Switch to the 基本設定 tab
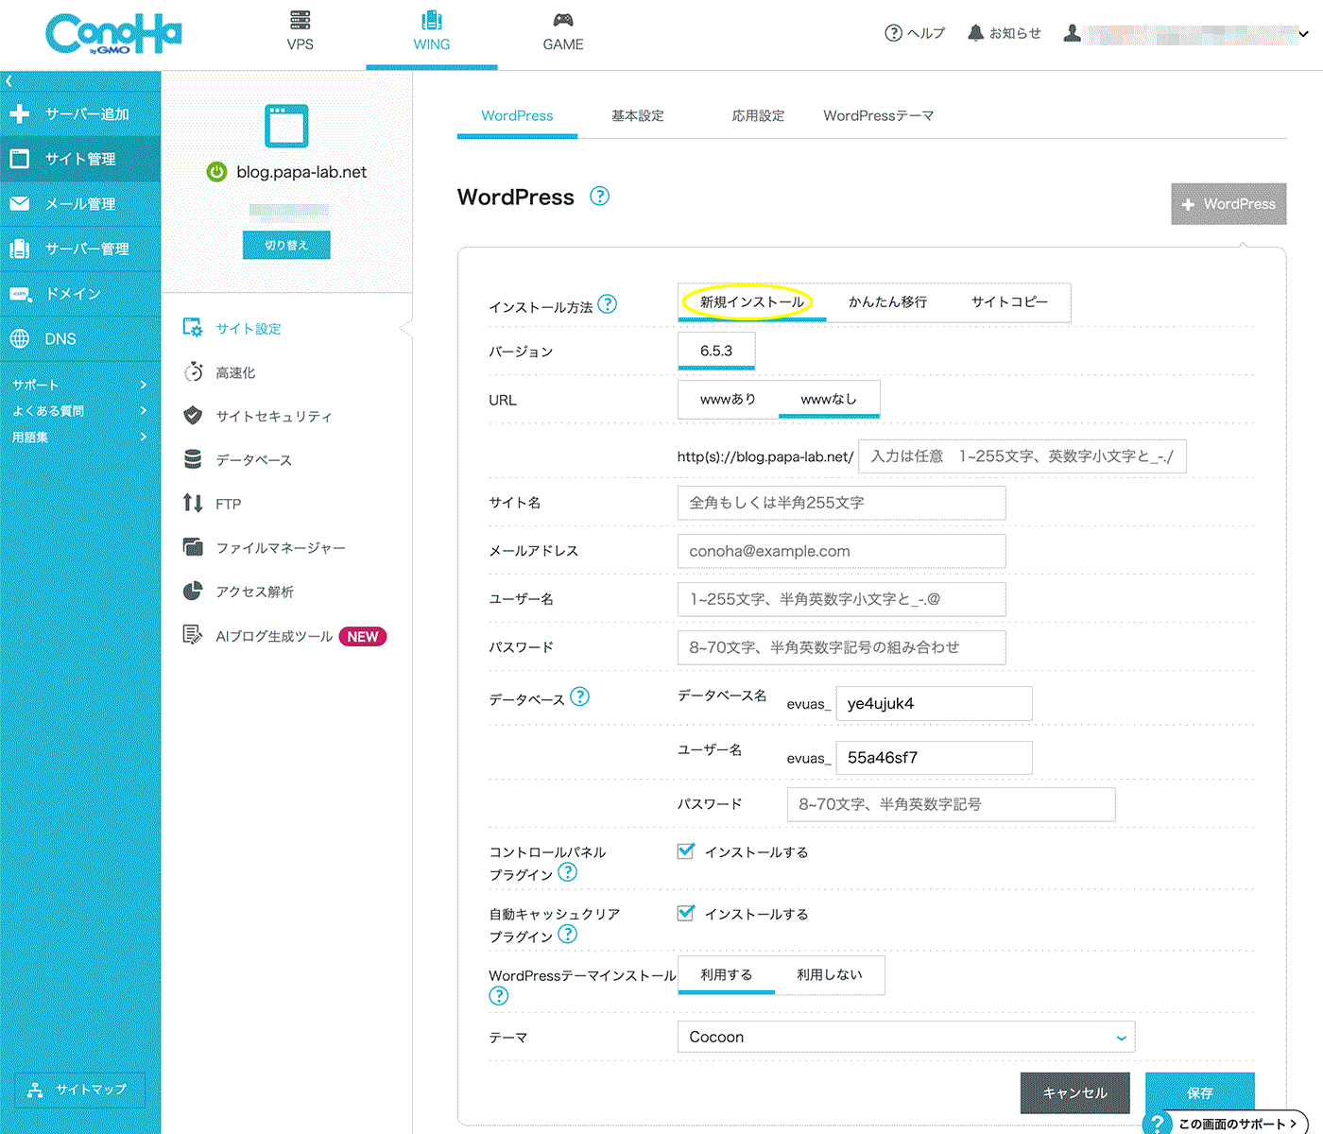This screenshot has height=1134, width=1323. tap(637, 116)
